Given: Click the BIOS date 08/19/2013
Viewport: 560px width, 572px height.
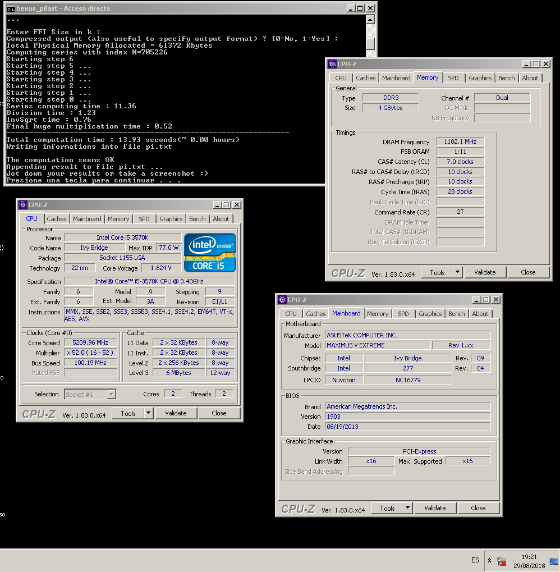Looking at the screenshot, I should (x=407, y=427).
